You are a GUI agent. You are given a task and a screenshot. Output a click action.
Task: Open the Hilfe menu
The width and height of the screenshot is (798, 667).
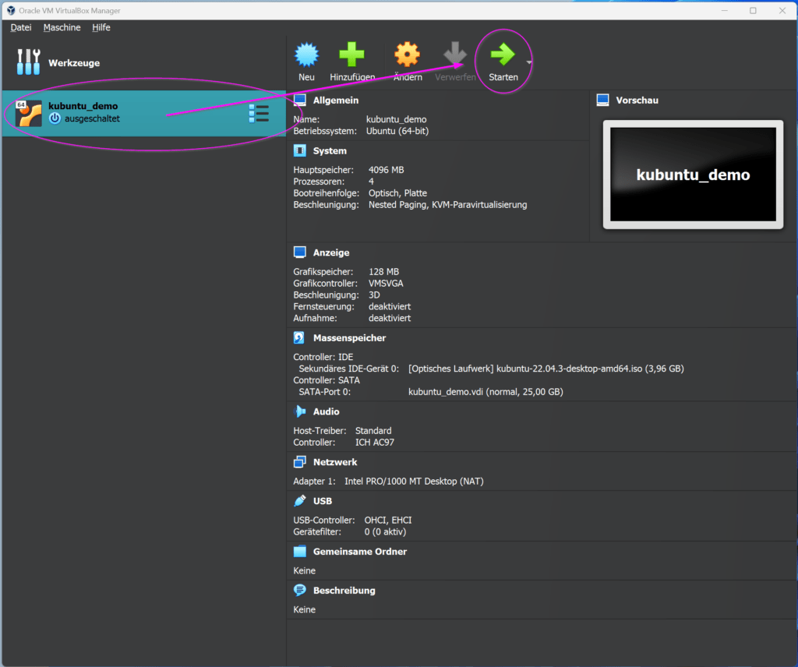click(x=101, y=27)
